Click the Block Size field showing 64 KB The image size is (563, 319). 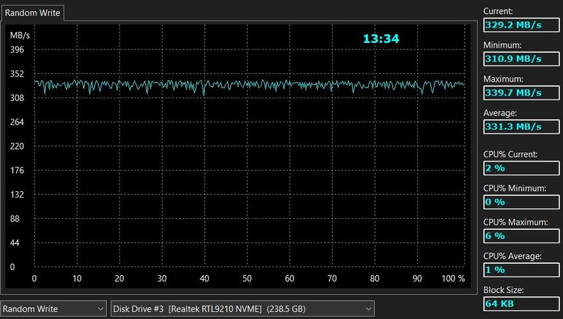point(521,304)
